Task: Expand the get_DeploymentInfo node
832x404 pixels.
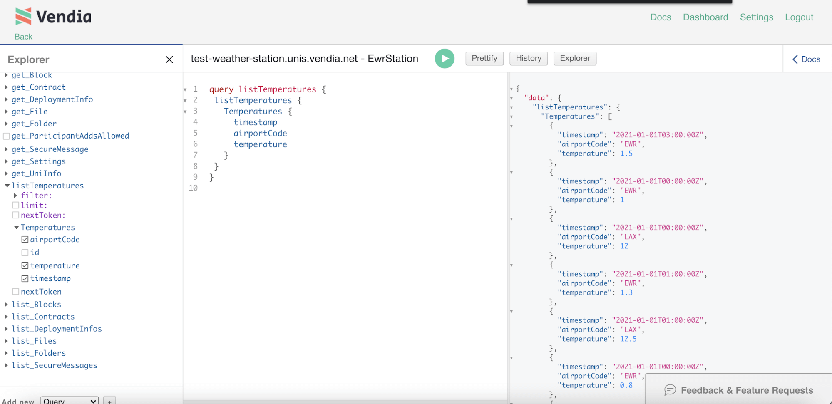Action: (6, 99)
